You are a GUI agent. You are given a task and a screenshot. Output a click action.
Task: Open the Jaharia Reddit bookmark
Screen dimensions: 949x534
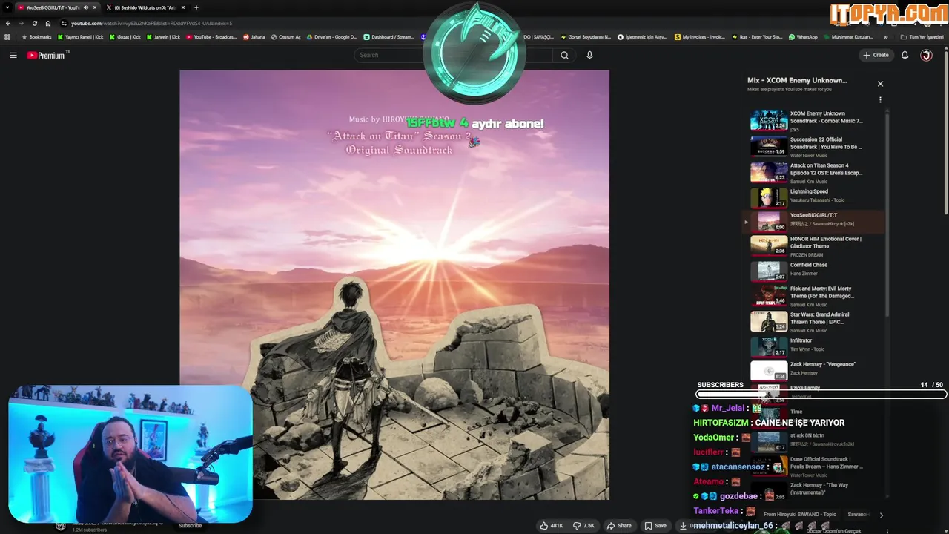pyautogui.click(x=254, y=36)
